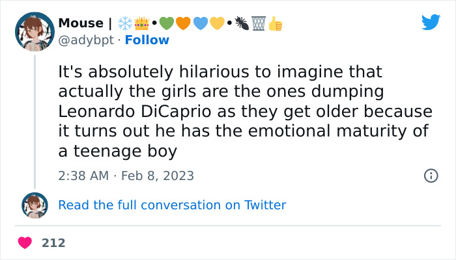The height and width of the screenshot is (260, 456).
Task: Click the crown emoji in the name
Action: [141, 23]
